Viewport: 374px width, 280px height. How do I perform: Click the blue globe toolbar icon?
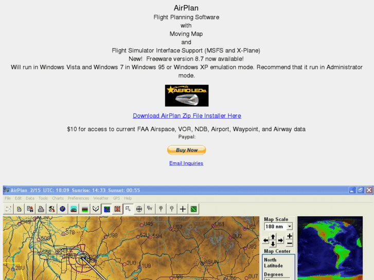[63, 209]
